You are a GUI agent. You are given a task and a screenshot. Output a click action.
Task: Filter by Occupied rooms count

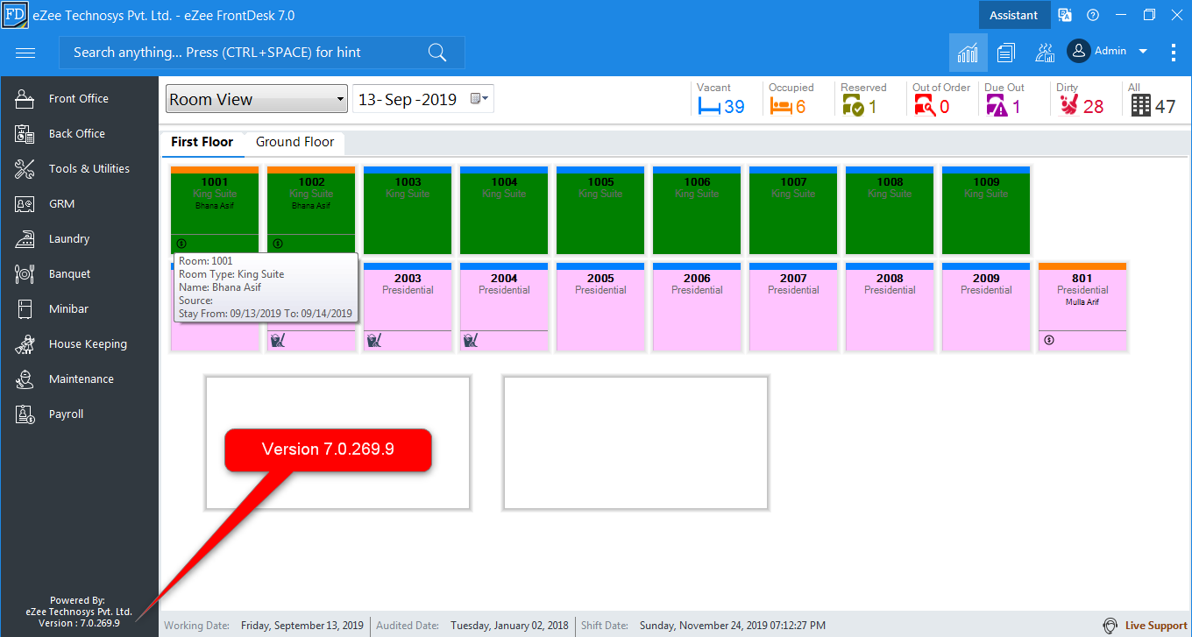[791, 100]
